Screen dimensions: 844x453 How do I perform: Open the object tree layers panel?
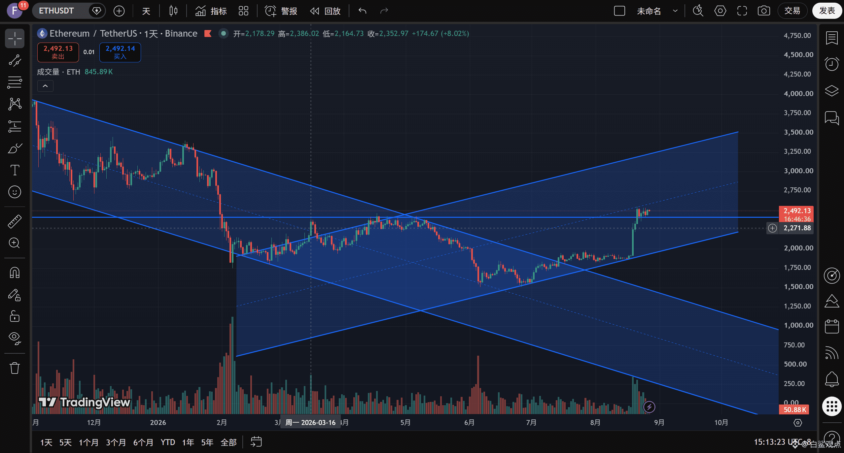click(832, 91)
